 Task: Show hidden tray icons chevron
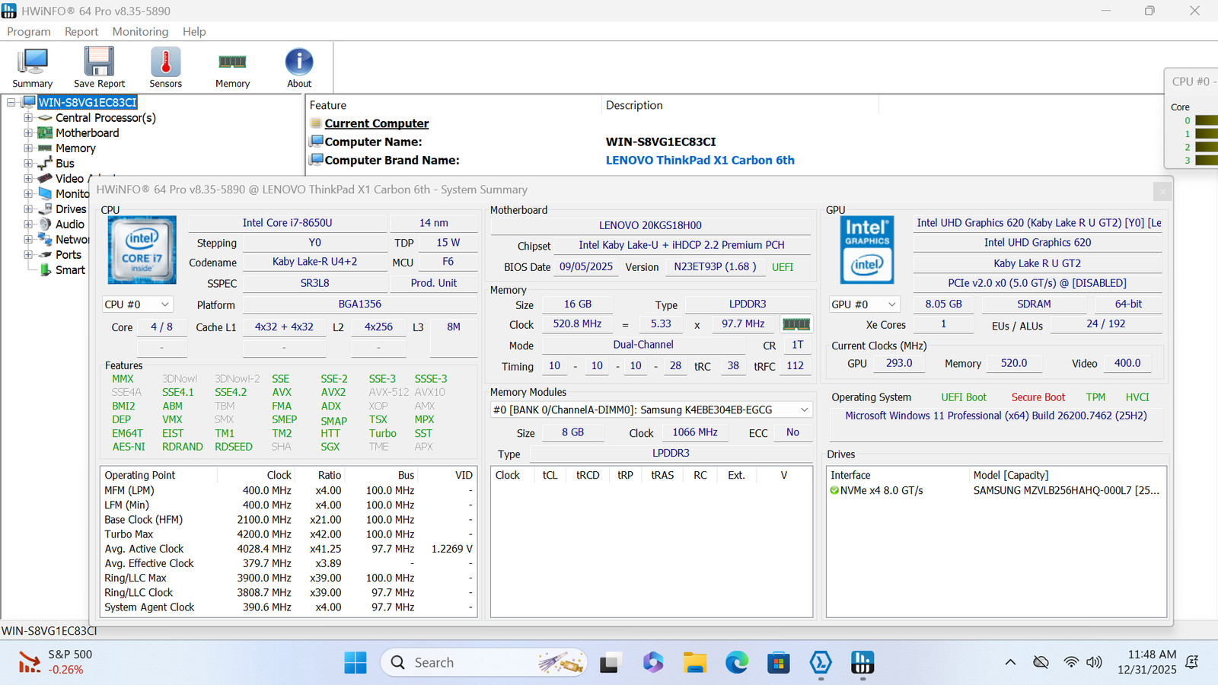[1010, 662]
